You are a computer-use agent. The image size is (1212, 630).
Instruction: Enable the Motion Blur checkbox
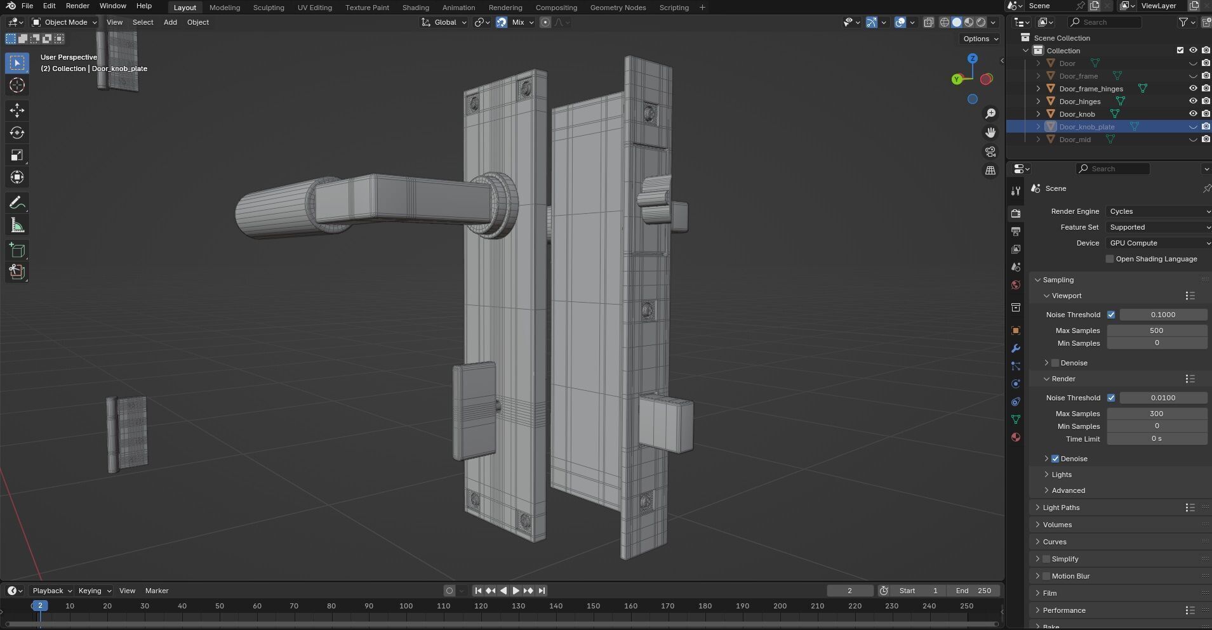click(1046, 576)
